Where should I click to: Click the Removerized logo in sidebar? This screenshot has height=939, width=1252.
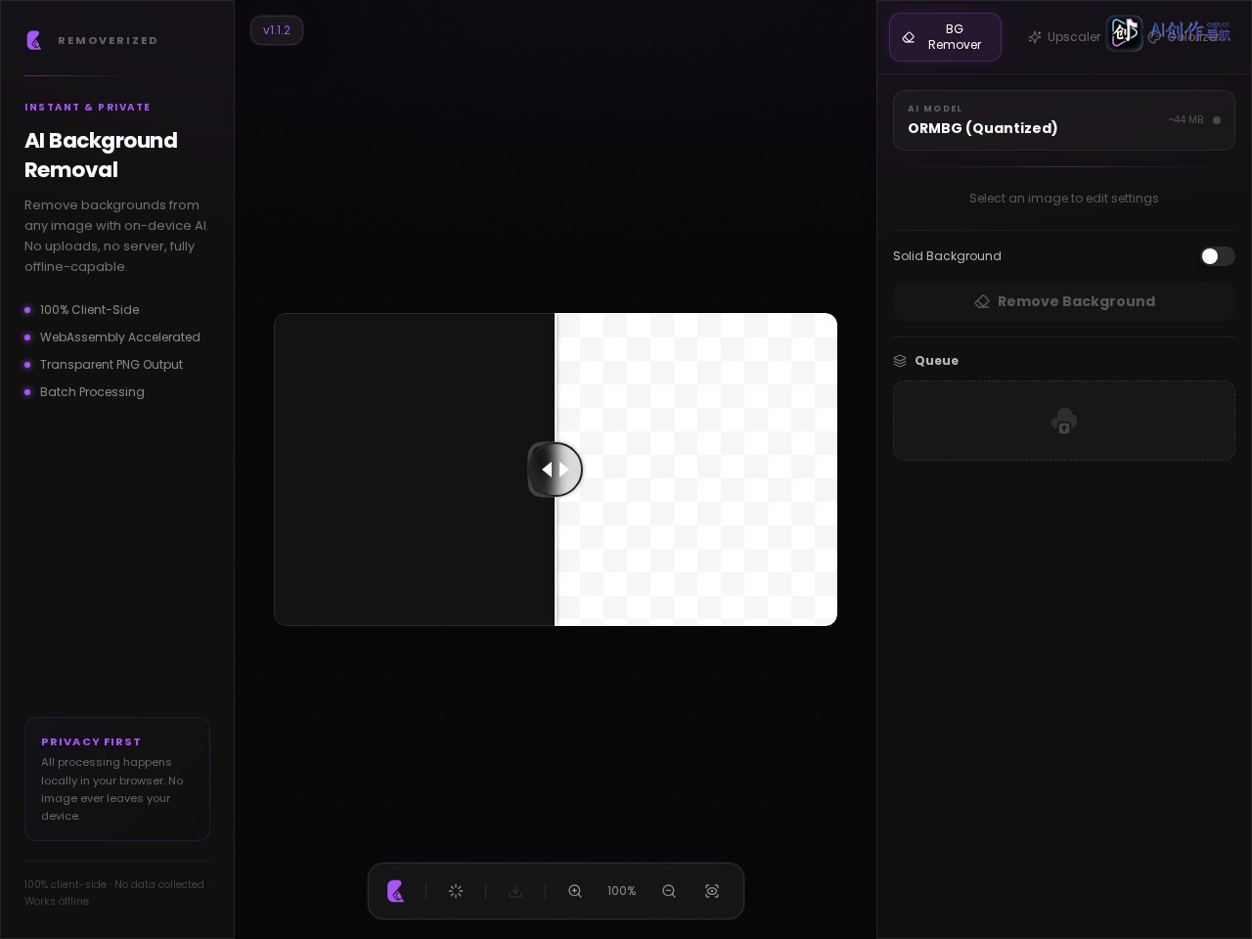pyautogui.click(x=34, y=40)
